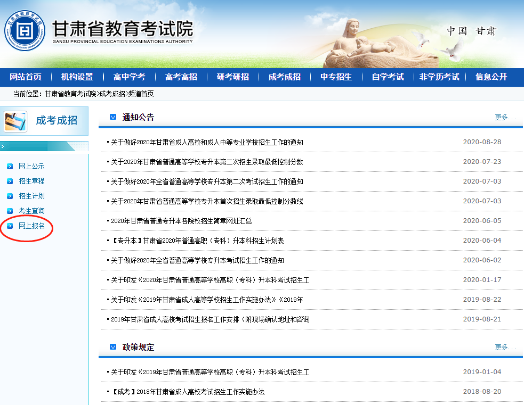
Task: Go to 网站首页 in navigation bar
Action: [x=26, y=77]
